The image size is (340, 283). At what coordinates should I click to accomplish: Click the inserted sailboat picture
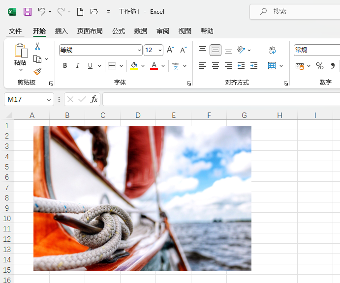pyautogui.click(x=142, y=198)
